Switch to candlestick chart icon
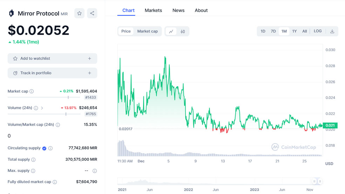 183,32
